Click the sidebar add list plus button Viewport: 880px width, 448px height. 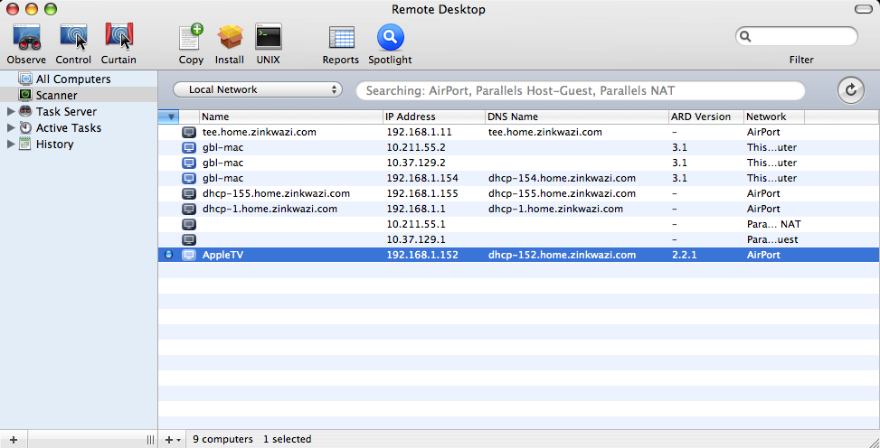tap(14, 440)
